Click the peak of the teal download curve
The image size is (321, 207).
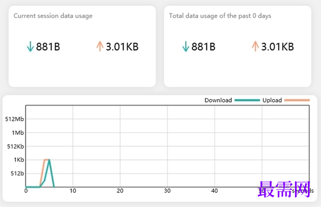49,160
